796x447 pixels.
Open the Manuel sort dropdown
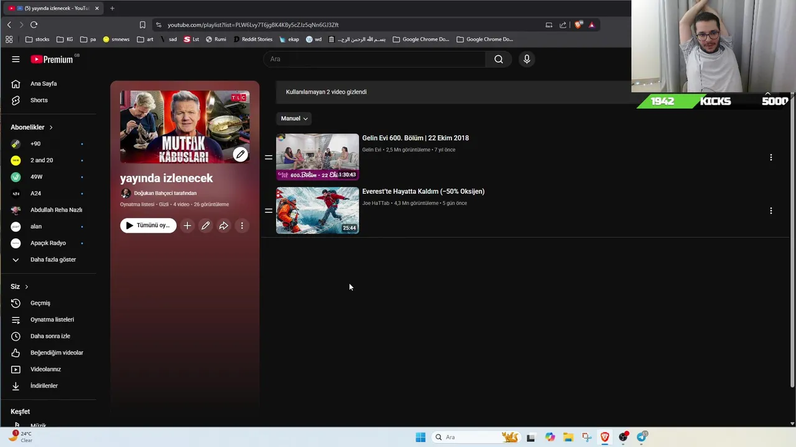[294, 119]
